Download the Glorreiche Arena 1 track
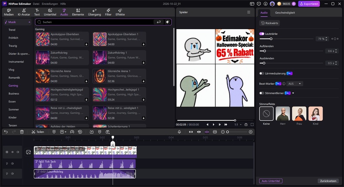The height and width of the screenshot is (187, 344). (x=144, y=81)
